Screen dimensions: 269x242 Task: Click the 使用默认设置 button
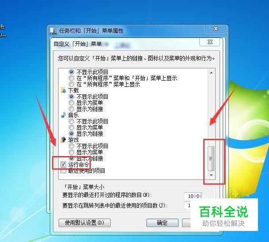pos(85,223)
